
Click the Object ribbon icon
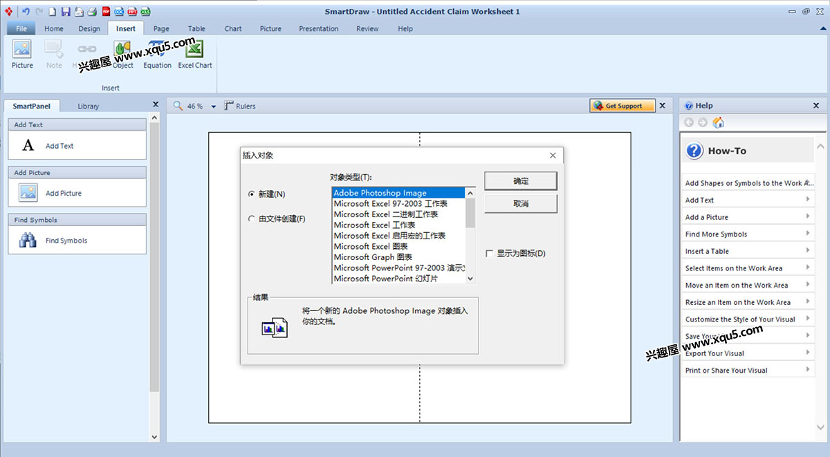point(123,54)
